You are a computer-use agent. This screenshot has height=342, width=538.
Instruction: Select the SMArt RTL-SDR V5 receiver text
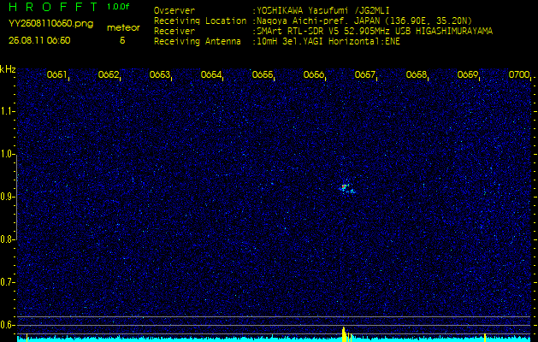click(375, 32)
